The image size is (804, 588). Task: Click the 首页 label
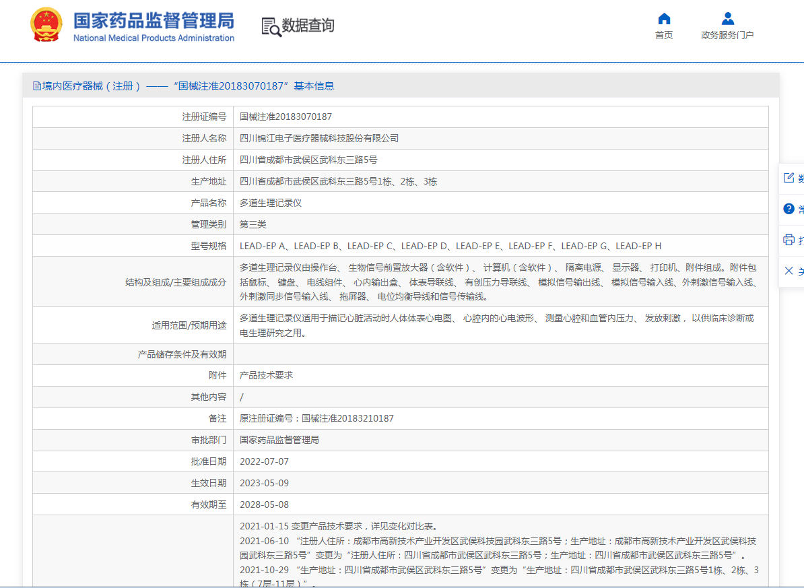point(664,35)
